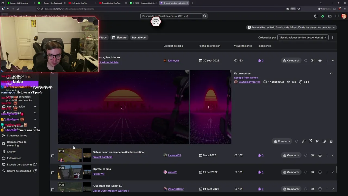Expand Pistear como un campeon row details
The image size is (348, 196).
(x=333, y=155)
